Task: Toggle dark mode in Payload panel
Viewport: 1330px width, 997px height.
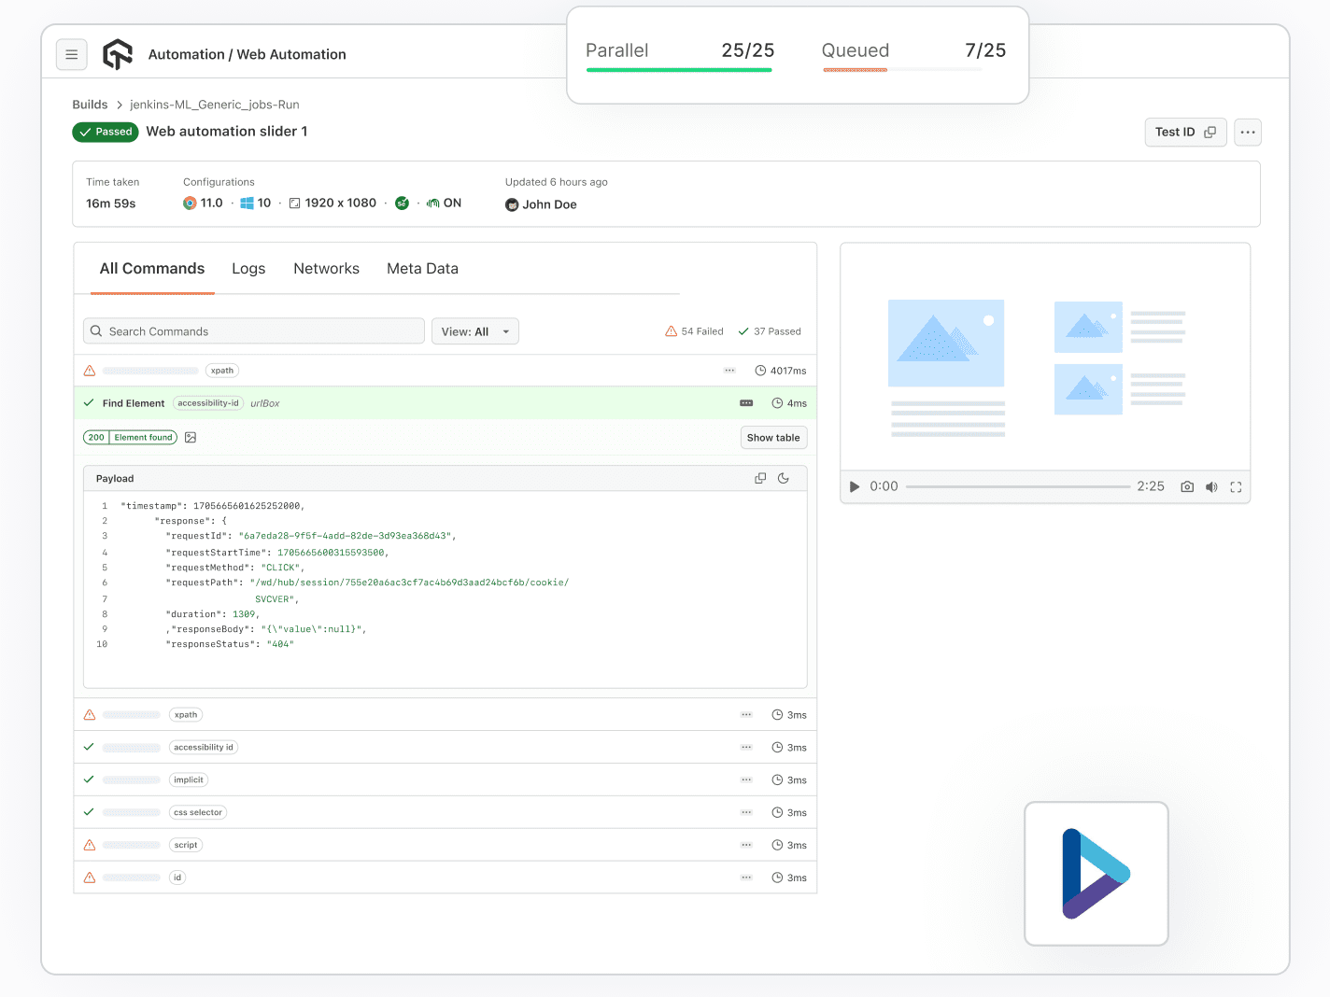Action: (784, 478)
